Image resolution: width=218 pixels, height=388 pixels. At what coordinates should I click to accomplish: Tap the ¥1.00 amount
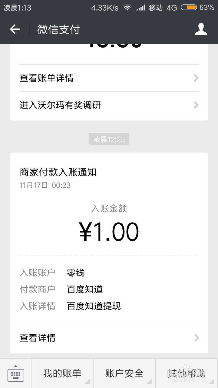tap(109, 232)
